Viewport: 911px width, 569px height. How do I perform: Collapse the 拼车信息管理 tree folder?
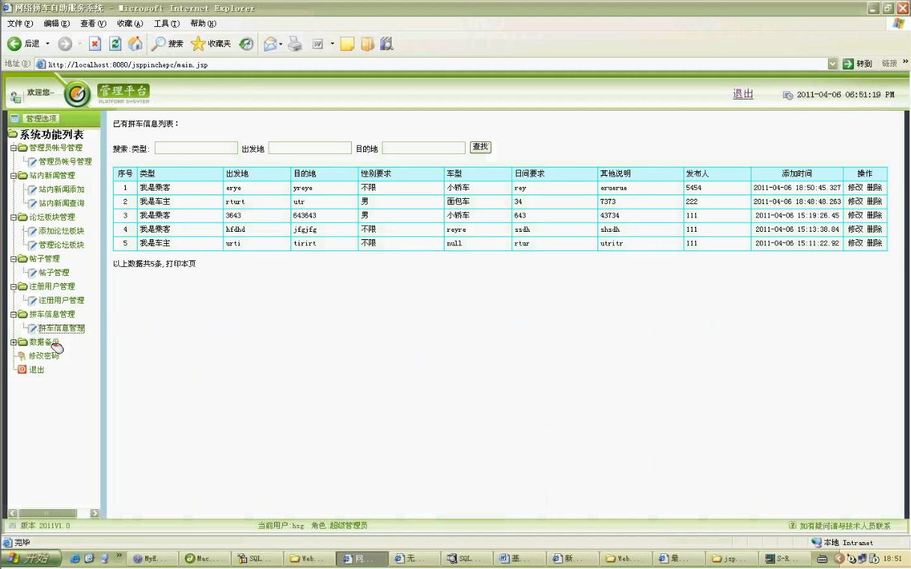[13, 314]
